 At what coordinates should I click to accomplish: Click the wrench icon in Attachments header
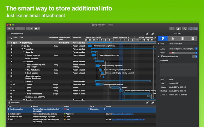pyautogui.click(x=153, y=102)
